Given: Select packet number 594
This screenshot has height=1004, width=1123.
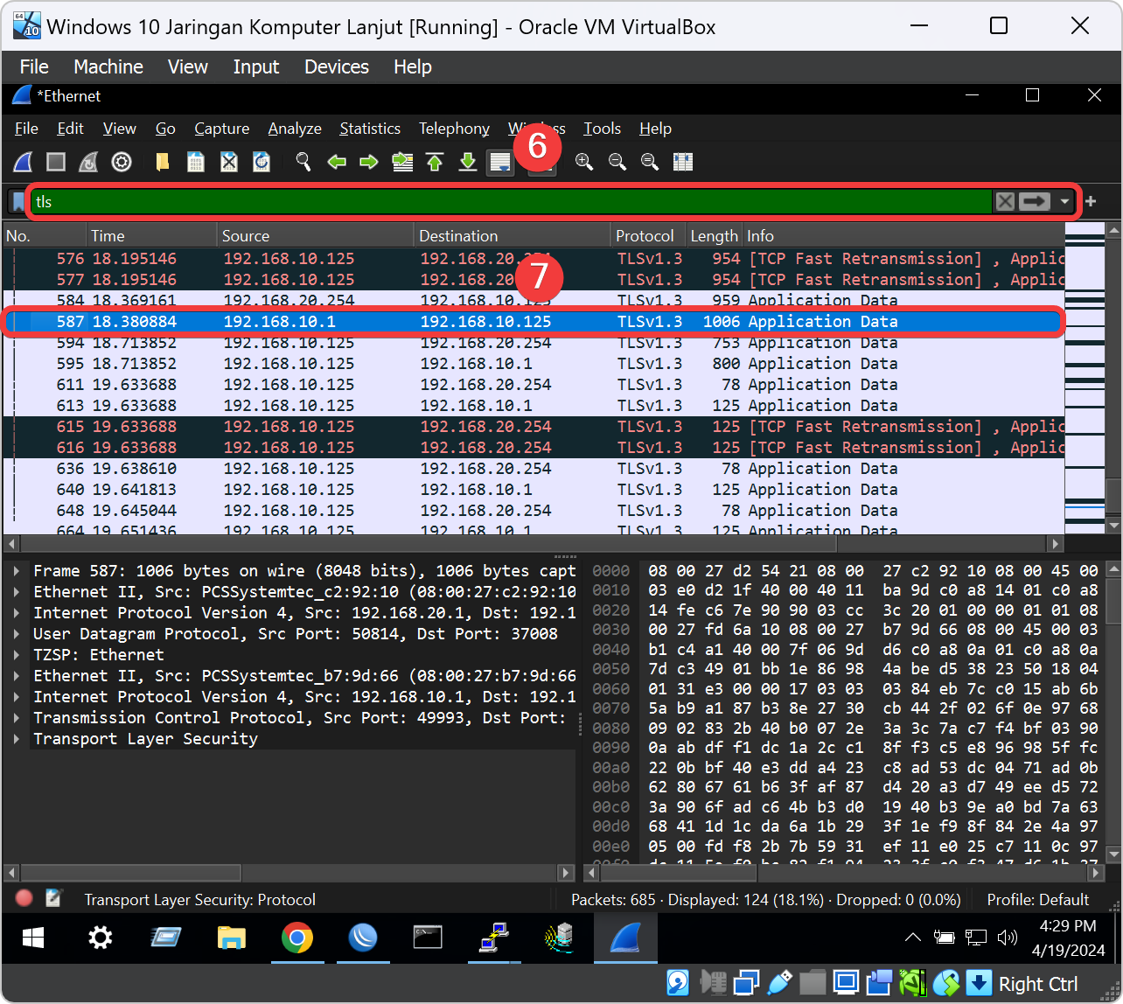Looking at the screenshot, I should pyautogui.click(x=534, y=343).
